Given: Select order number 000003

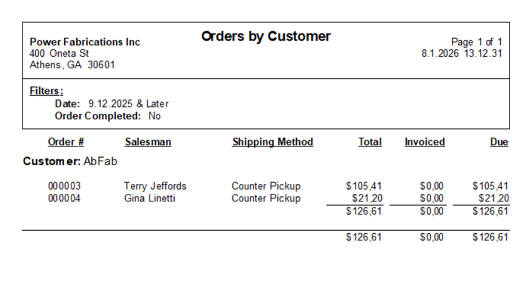Looking at the screenshot, I should (64, 186).
